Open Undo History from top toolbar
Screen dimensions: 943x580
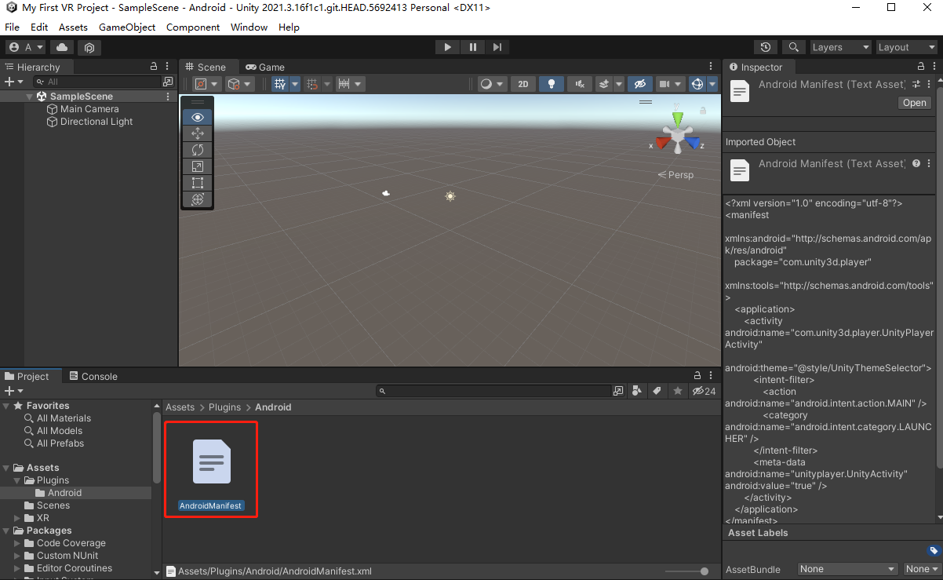(x=766, y=47)
